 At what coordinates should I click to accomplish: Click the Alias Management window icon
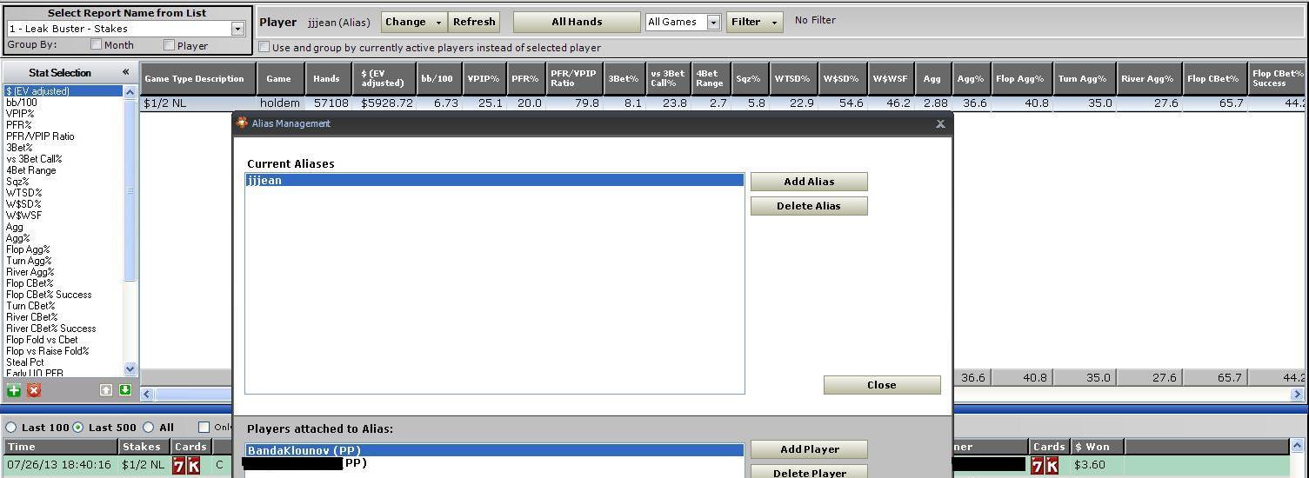click(x=243, y=123)
